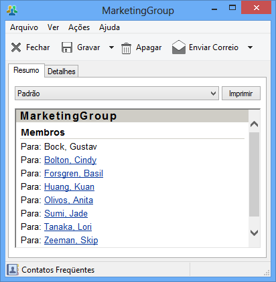
Task: Click the Gravar floppy disk icon
Action: [x=67, y=47]
